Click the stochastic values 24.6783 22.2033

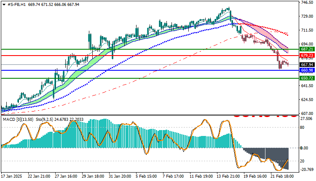point(69,120)
